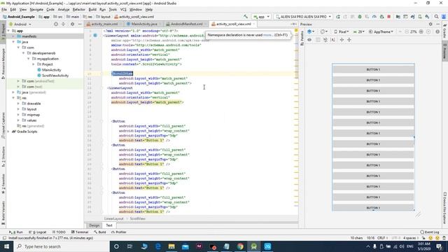Image resolution: width=448 pixels, height=252 pixels.
Task: Open the API 29 version dropdown
Action: coord(359,31)
